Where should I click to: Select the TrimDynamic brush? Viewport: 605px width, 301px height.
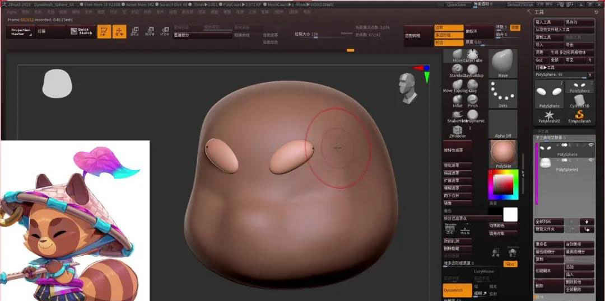pos(473,116)
